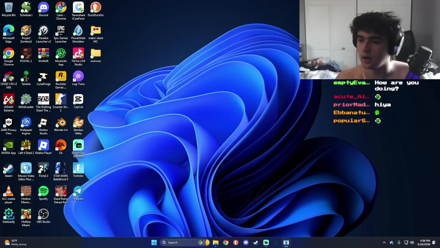Open the weather widget Partly sunny
440x248 pixels.
pyautogui.click(x=15, y=242)
